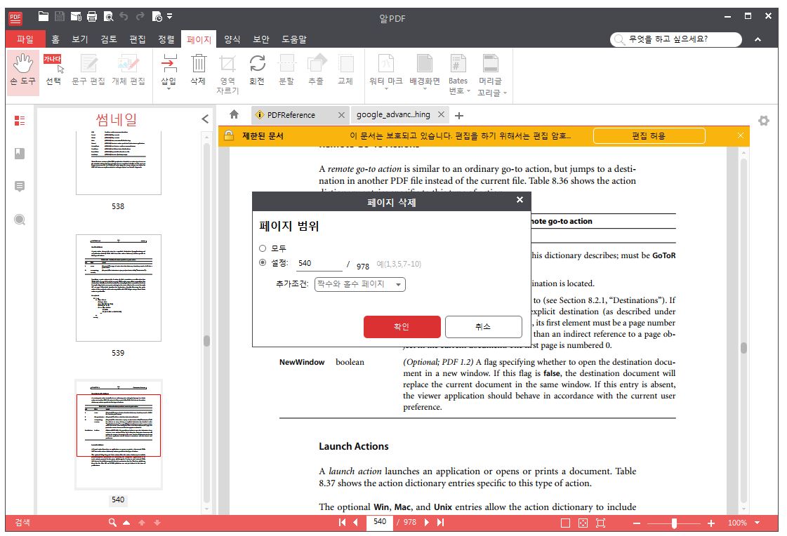Click the Home icon in tab bar
The height and width of the screenshot is (536, 787).
point(234,114)
